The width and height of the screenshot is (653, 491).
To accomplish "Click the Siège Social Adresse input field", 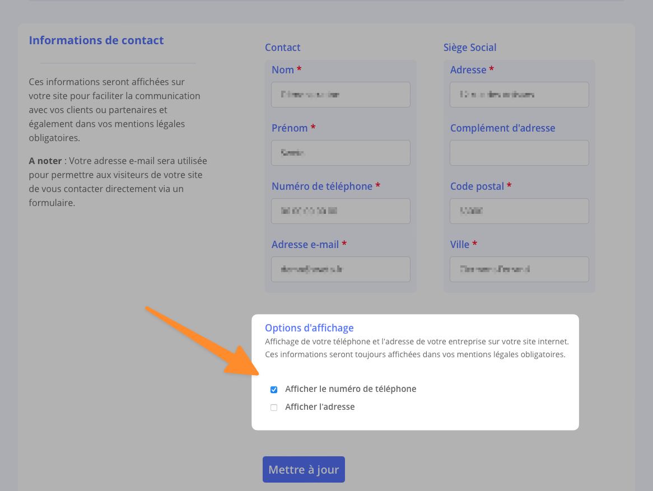I will (519, 95).
